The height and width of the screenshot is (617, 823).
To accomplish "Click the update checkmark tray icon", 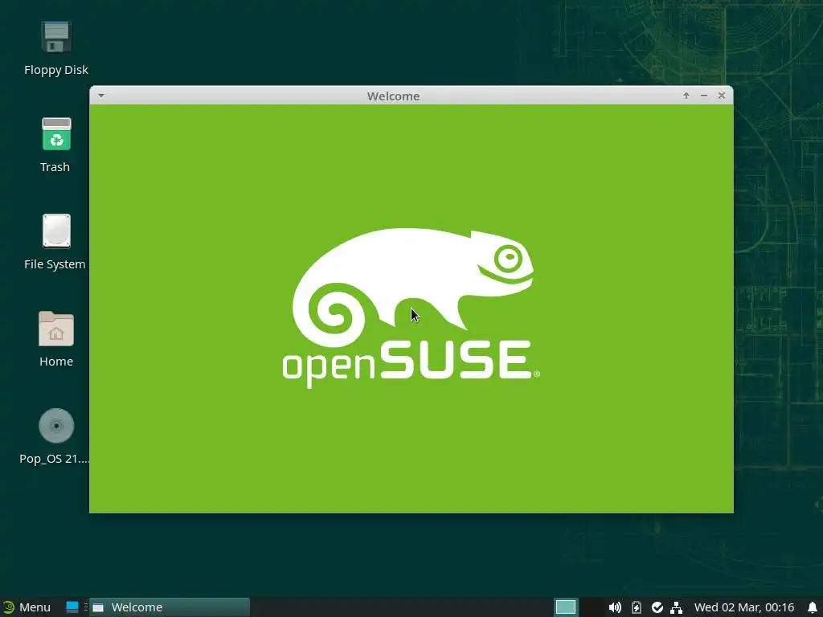I will [657, 607].
